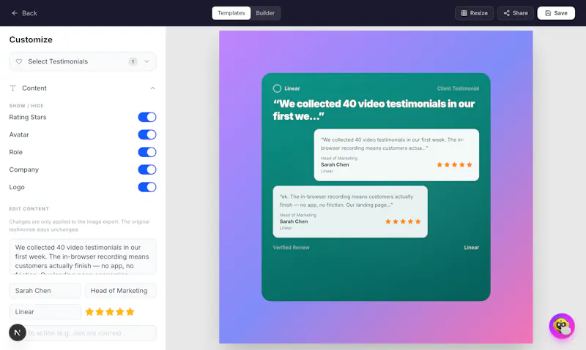Image resolution: width=586 pixels, height=350 pixels.
Task: Click the heart icon in Select Testimonials
Action: [x=19, y=61]
